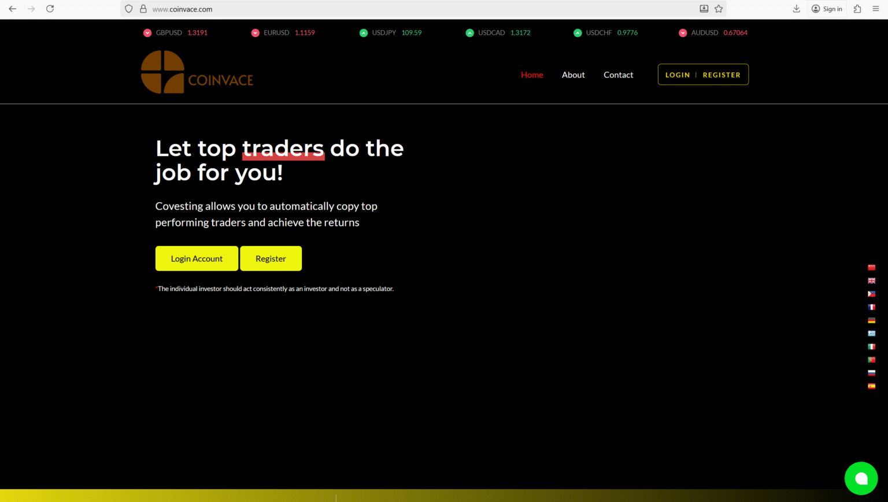This screenshot has height=502, width=888.
Task: Open the Firefox downloads panel
Action: coord(796,9)
